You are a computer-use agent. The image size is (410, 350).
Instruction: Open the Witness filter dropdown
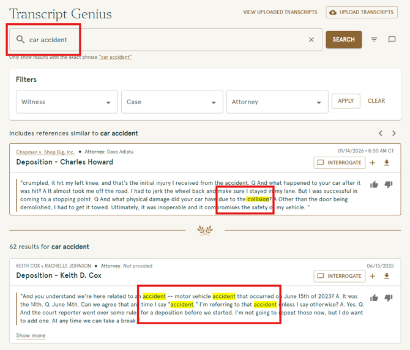[67, 102]
